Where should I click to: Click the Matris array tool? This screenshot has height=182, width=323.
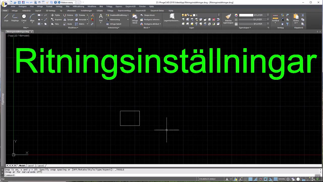[80, 24]
